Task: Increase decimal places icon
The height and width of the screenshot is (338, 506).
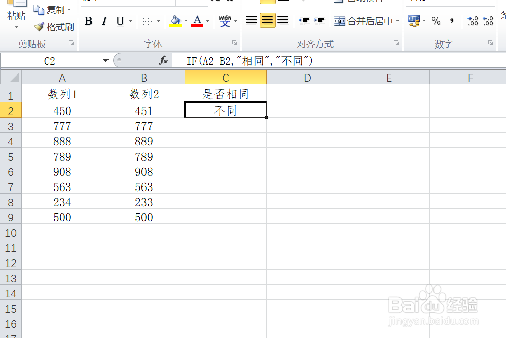Action: tap(473, 21)
